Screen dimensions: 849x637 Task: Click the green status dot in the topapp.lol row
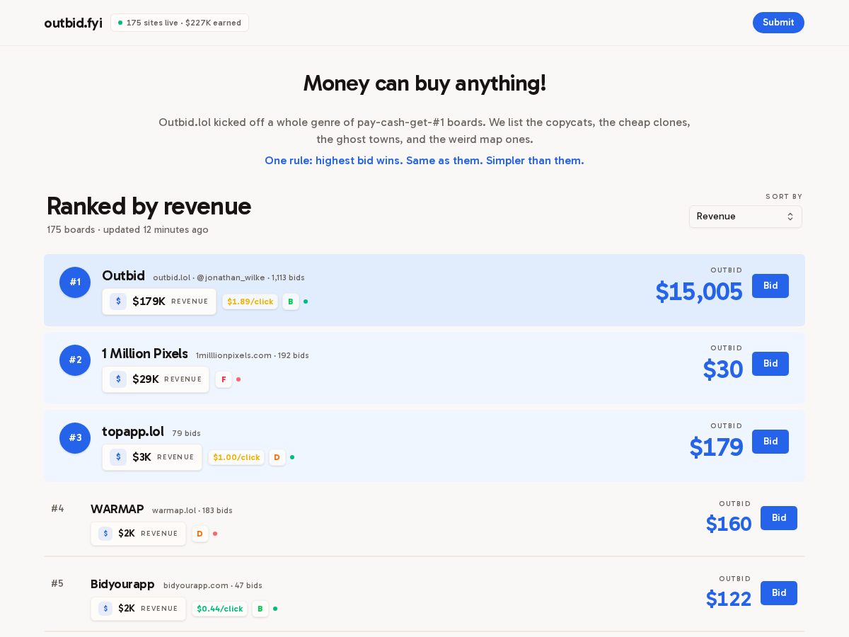point(292,457)
